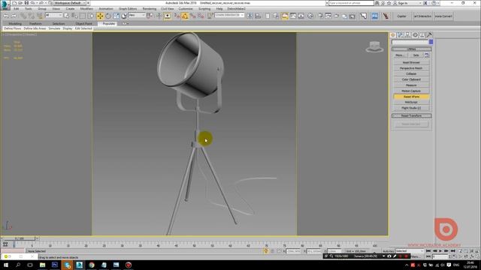
Task: Open the Utilities hammer panel tab
Action: tap(429, 35)
